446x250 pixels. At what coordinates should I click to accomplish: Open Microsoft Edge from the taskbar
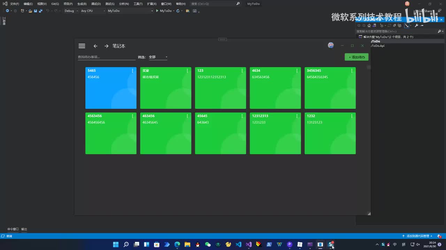pyautogui.click(x=177, y=244)
